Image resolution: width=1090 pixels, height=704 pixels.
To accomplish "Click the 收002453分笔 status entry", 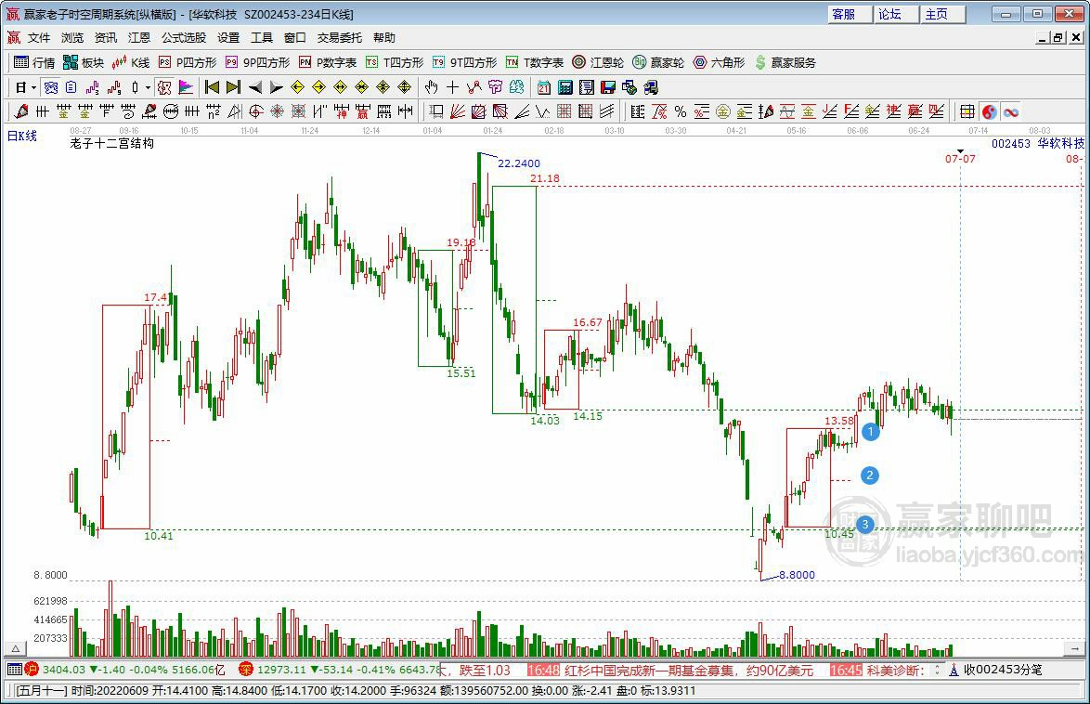I will [996, 670].
